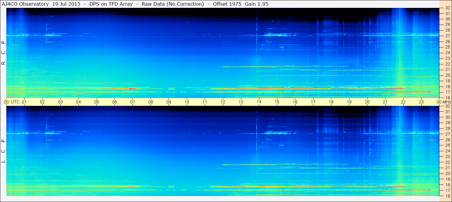Click the 17 hour tick label on time axis

click(x=313, y=102)
